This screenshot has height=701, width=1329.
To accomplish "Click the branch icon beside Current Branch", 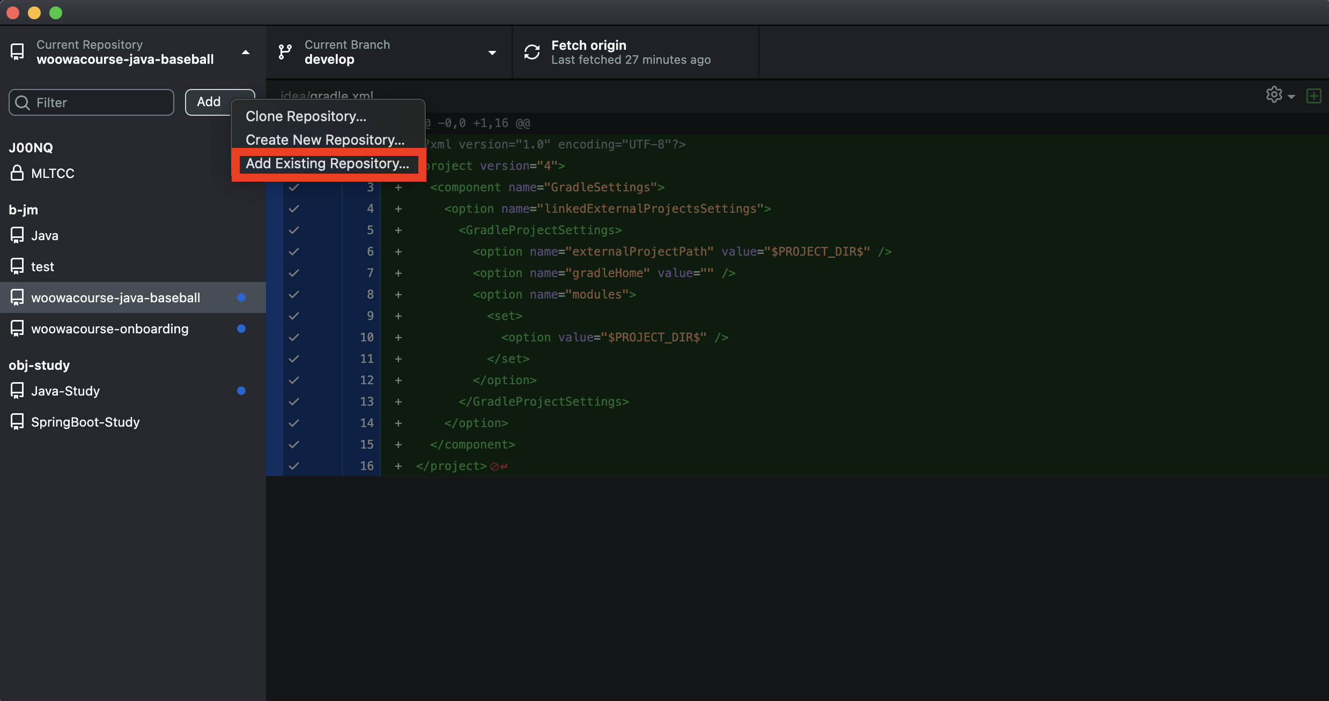I will coord(285,52).
